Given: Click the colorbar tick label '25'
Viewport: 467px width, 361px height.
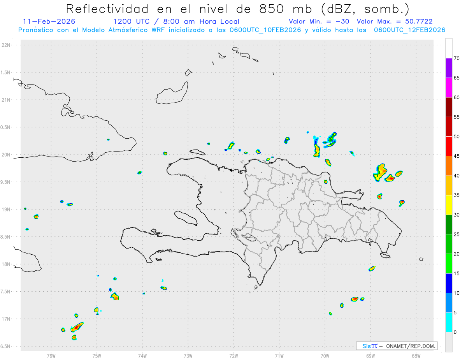Looking at the screenshot, I should pyautogui.click(x=457, y=234).
